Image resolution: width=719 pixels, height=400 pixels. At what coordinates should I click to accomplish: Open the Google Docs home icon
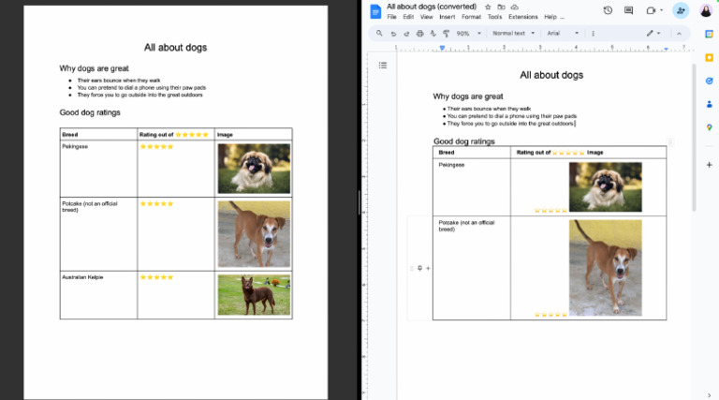[375, 11]
